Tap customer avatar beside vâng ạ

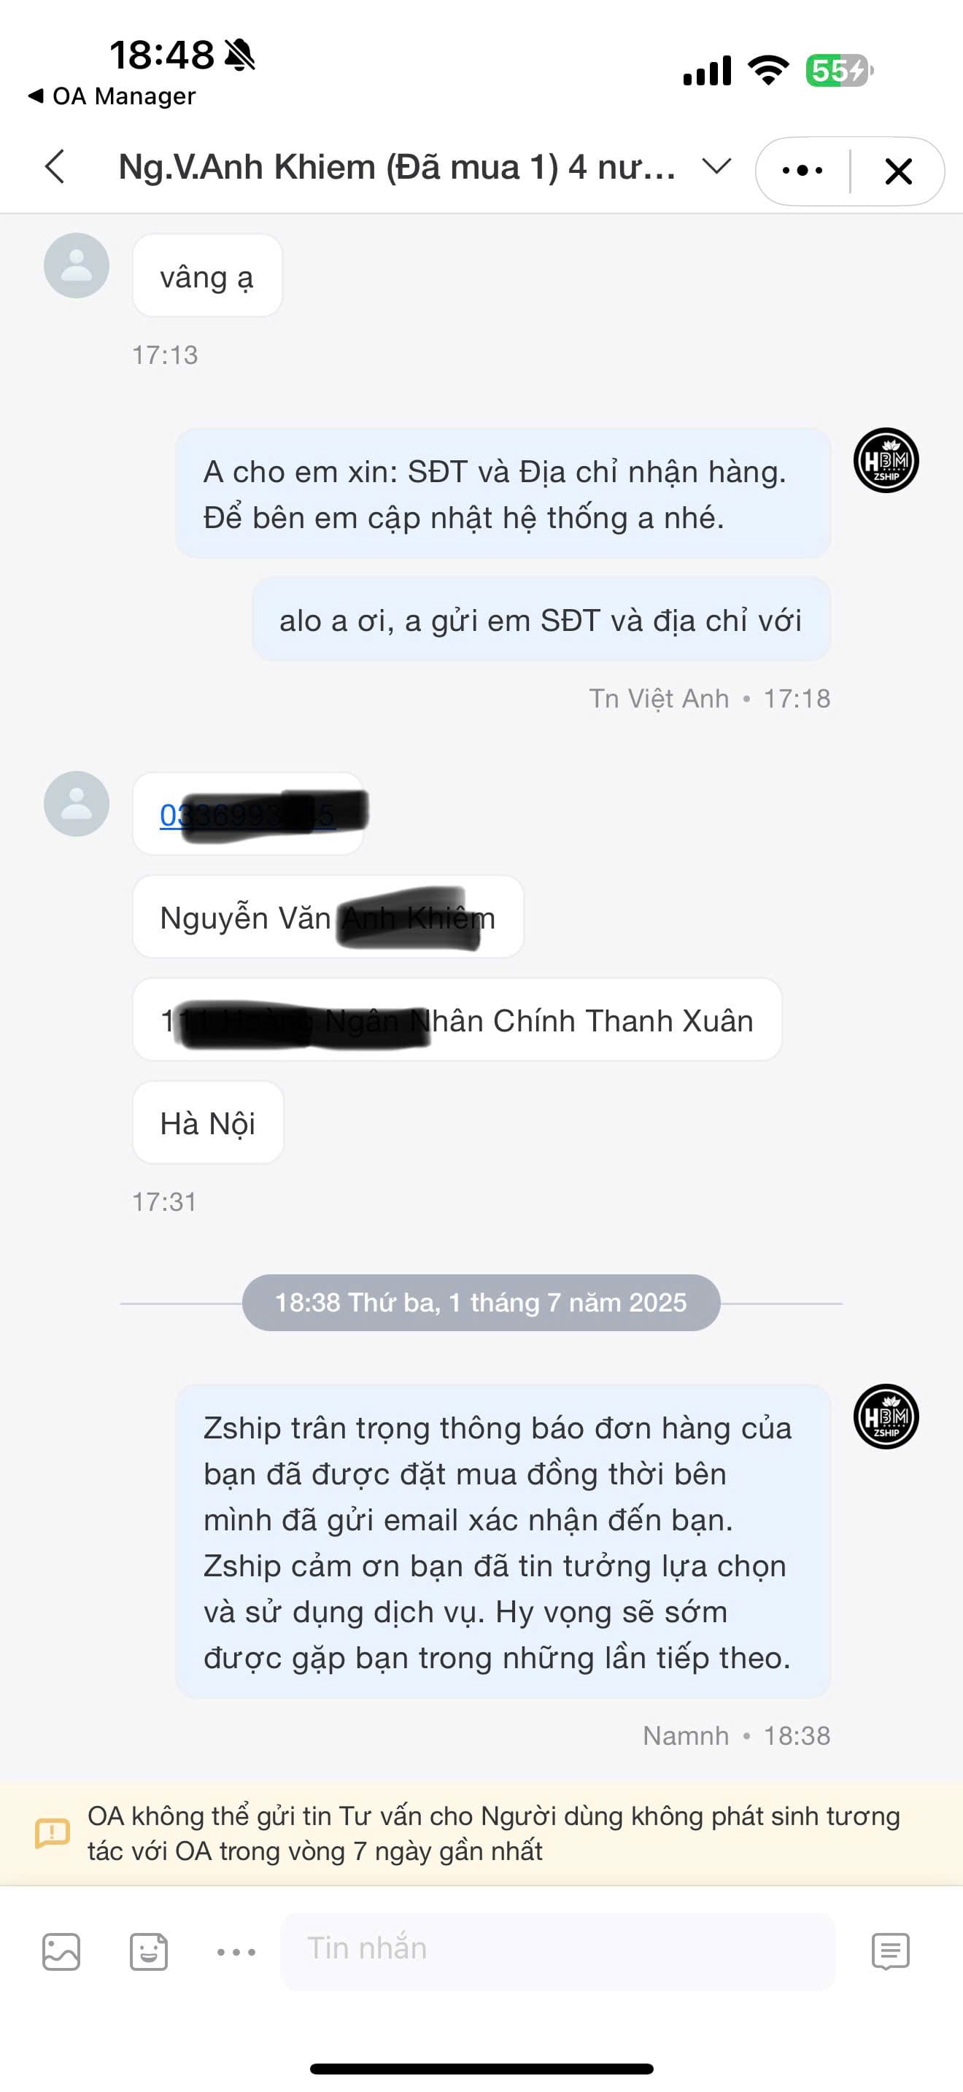click(77, 266)
